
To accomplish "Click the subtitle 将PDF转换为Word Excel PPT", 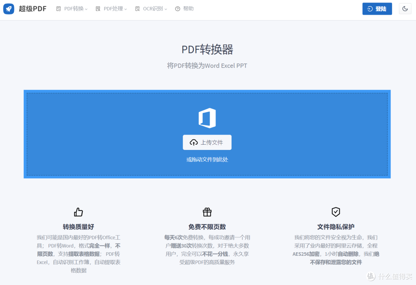I will 207,66.
